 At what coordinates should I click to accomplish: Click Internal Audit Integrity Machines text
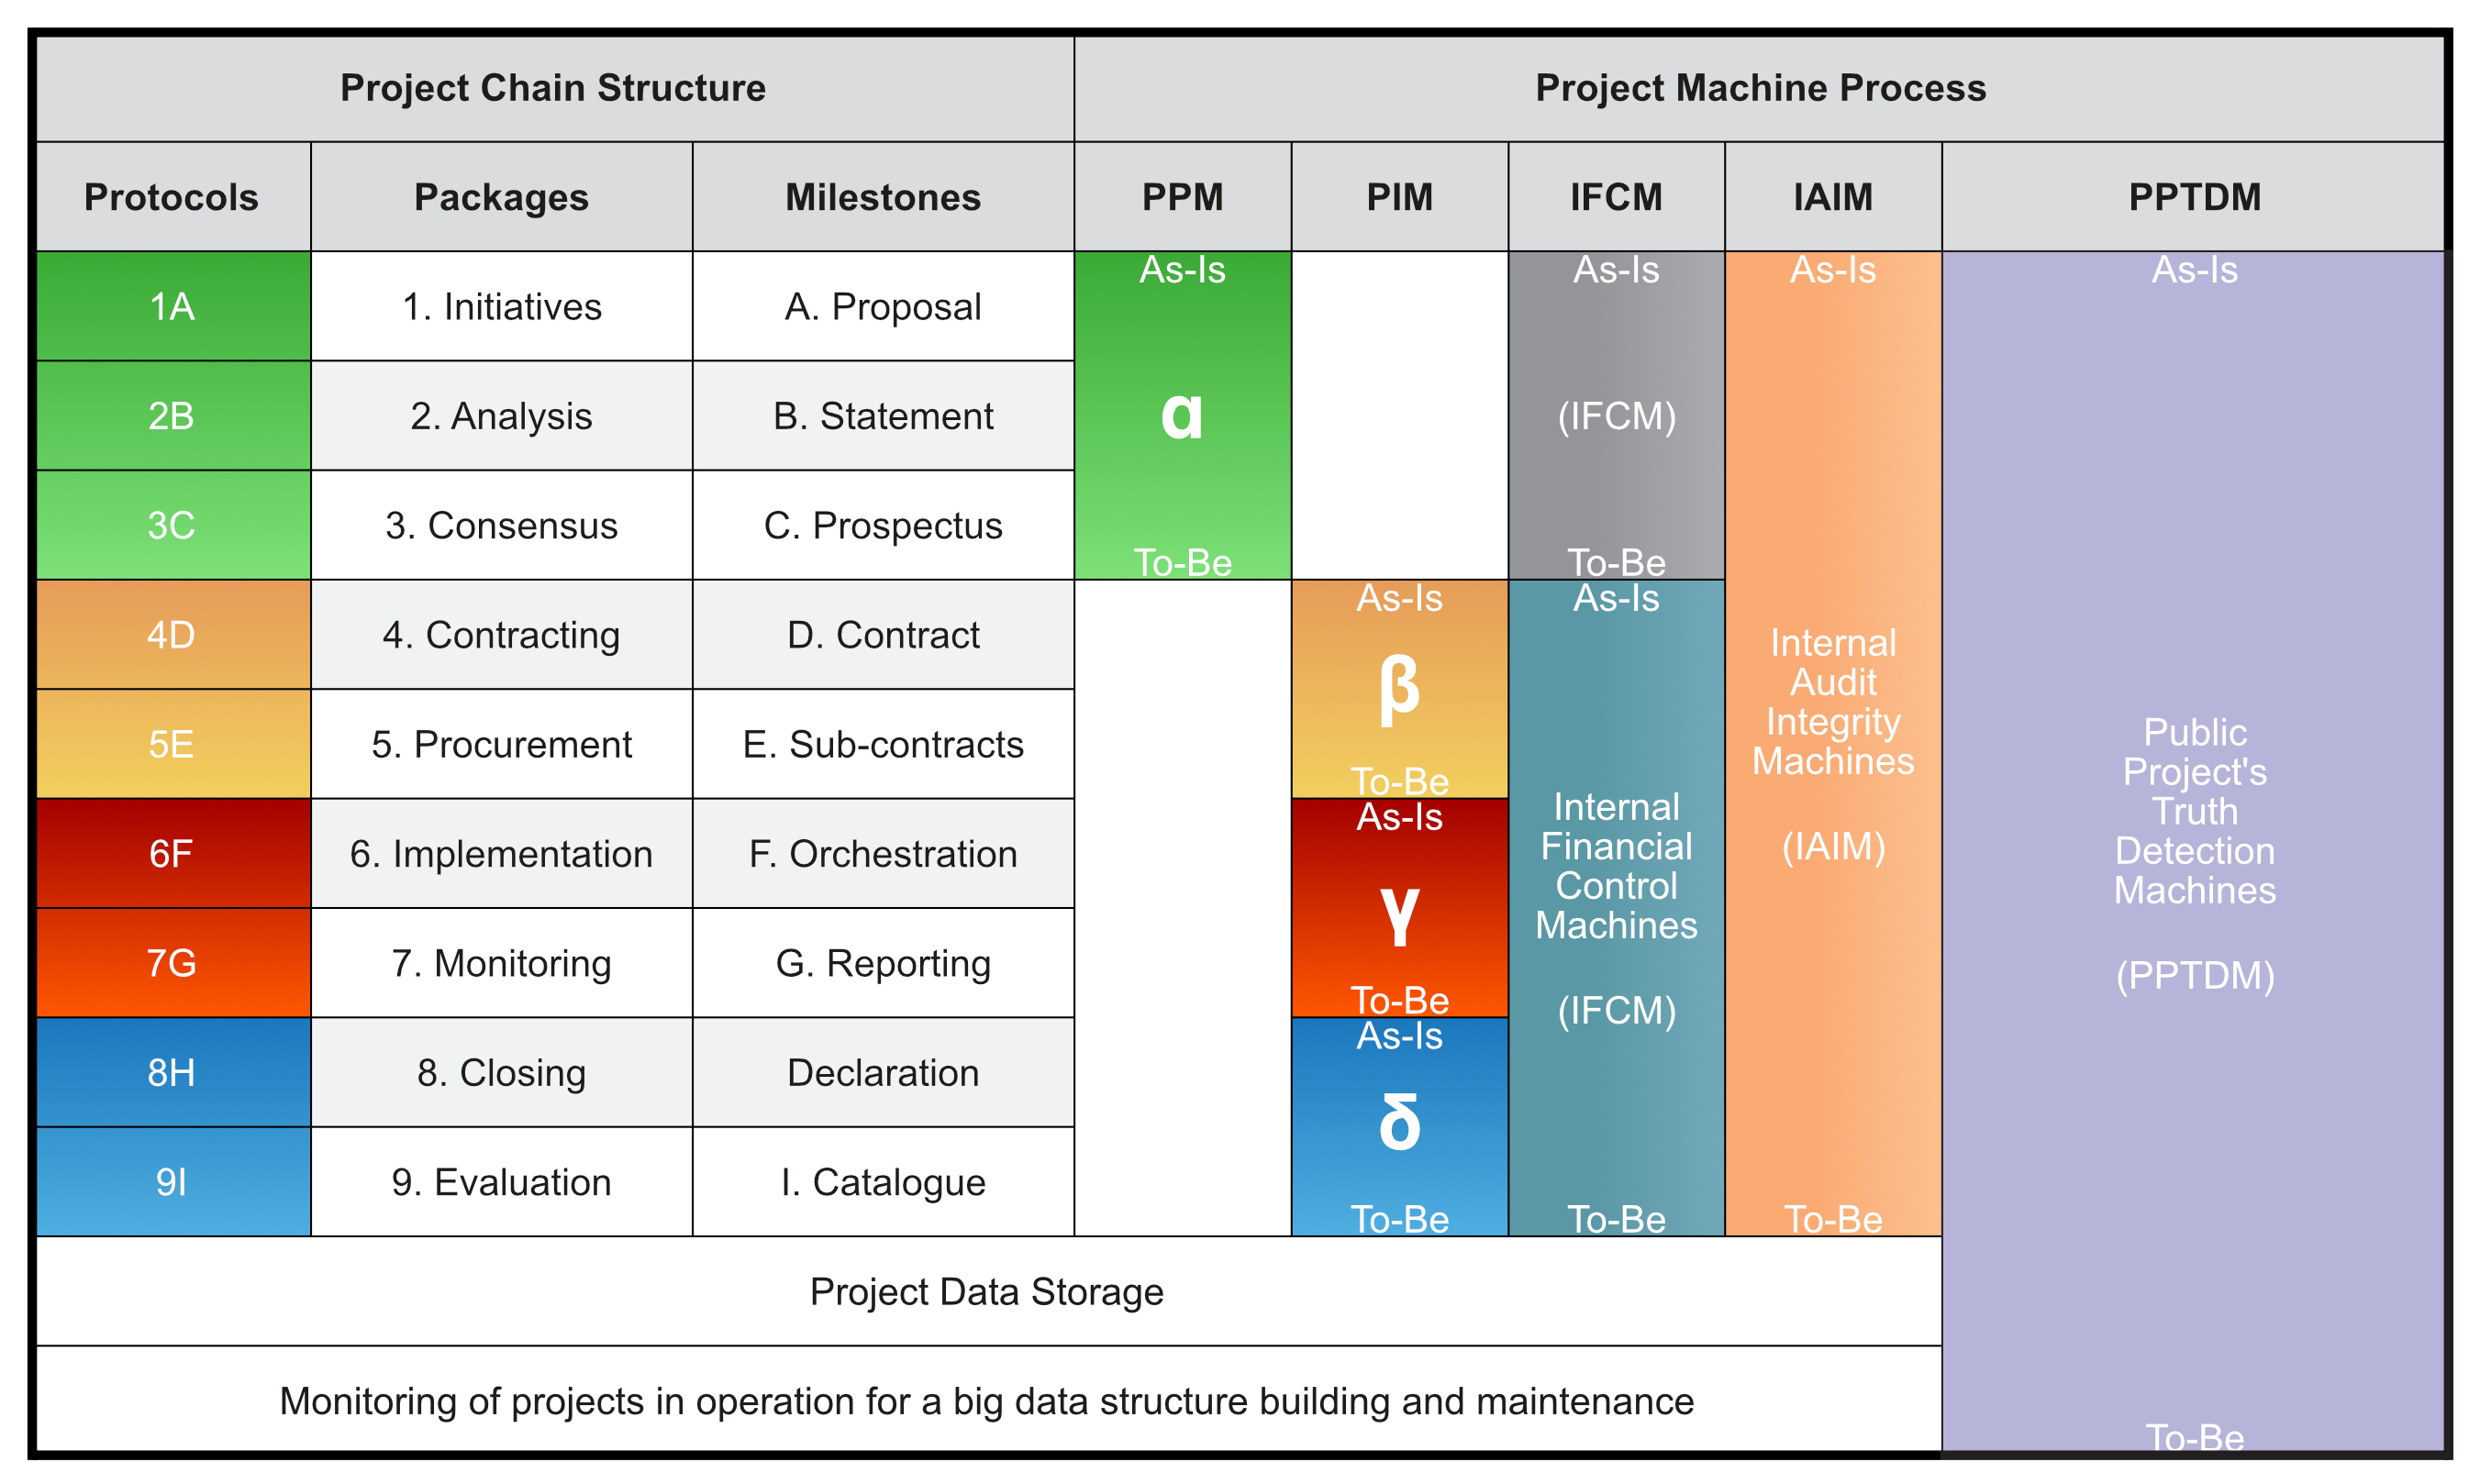[1833, 702]
